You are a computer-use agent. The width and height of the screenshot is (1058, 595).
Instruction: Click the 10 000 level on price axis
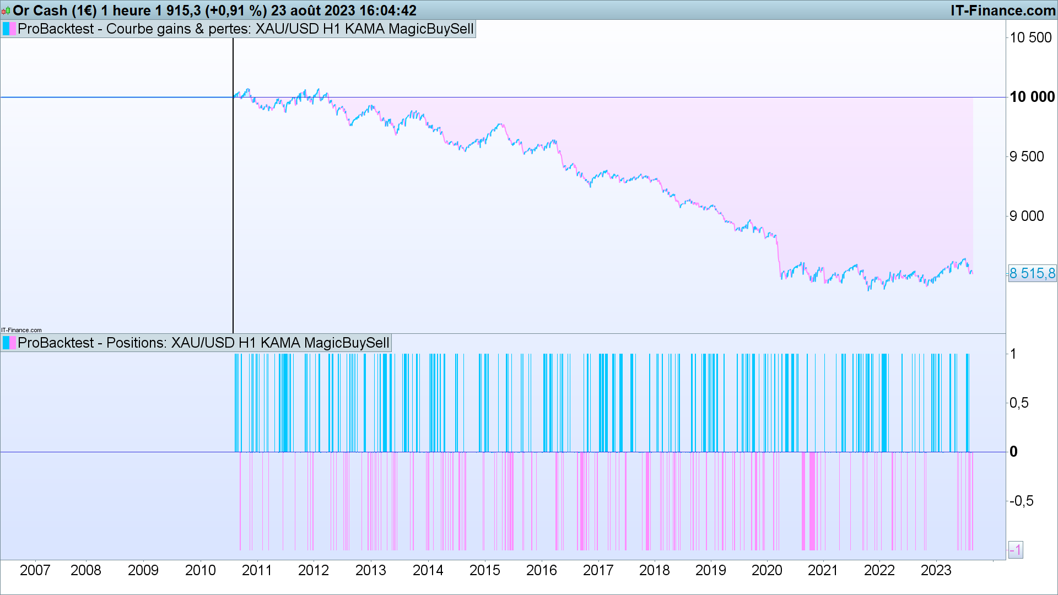[1032, 97]
